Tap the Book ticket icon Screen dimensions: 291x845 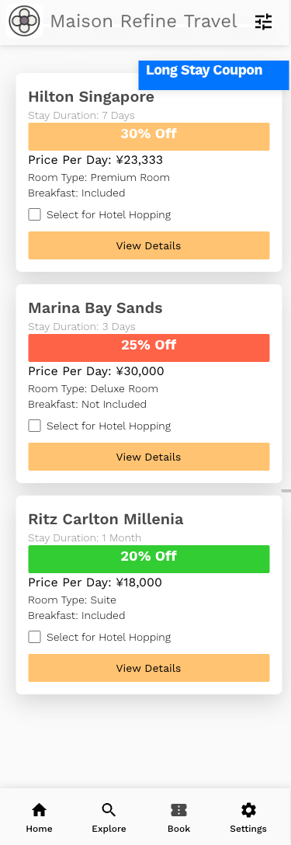coord(178,810)
